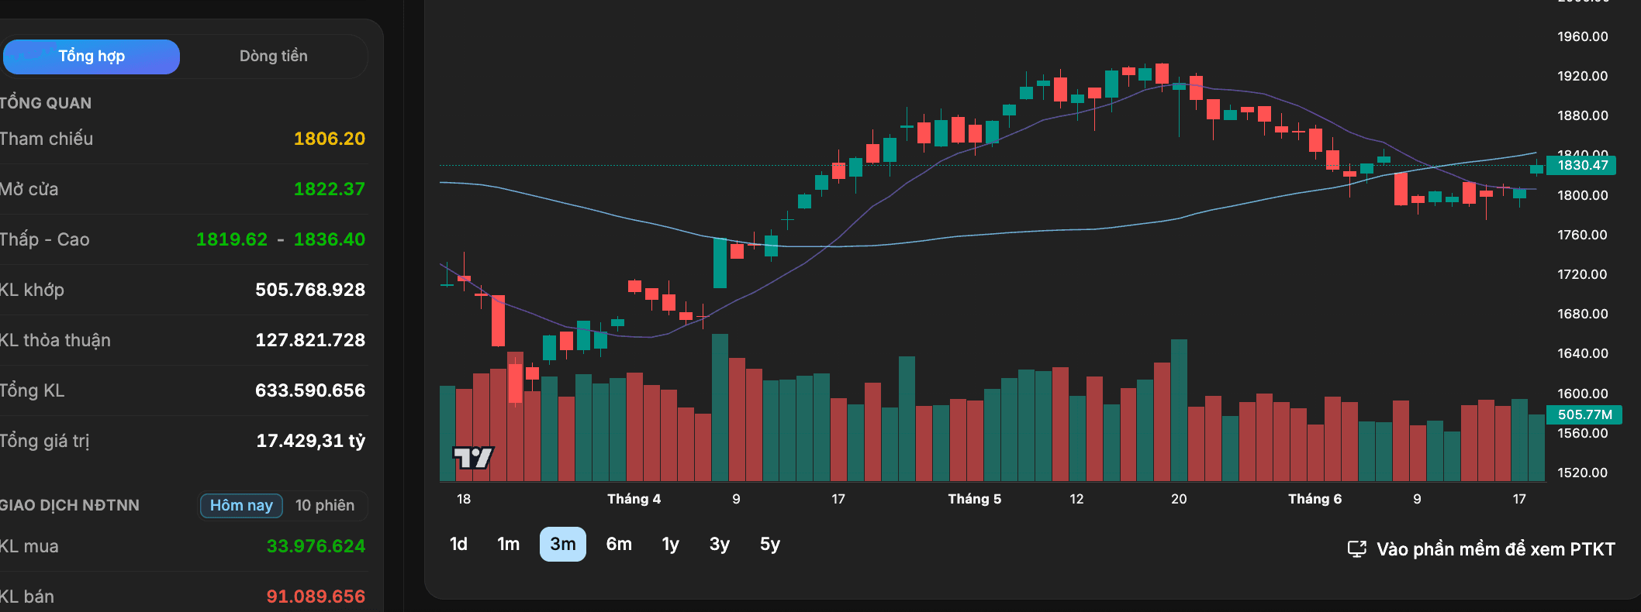Select the Hôm nay toggle option
This screenshot has height=612, width=1641.
tap(241, 506)
